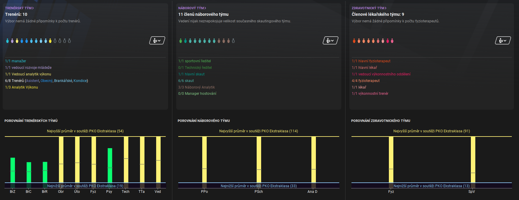
Task: Click '3/3 Náborový Analytik' row
Action: coord(197,87)
